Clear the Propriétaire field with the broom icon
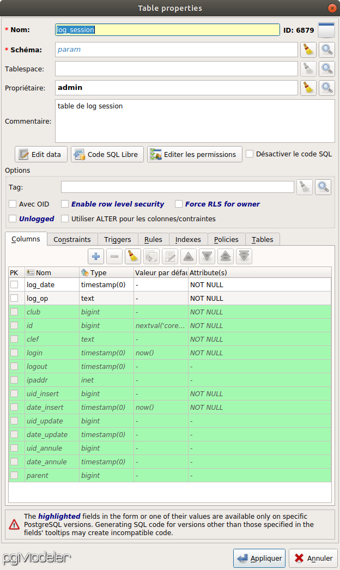Screen dimensions: 340x570 (308, 88)
